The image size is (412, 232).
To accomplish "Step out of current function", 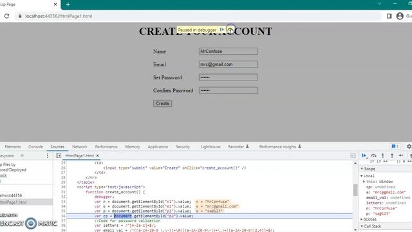I will click(x=392, y=156).
